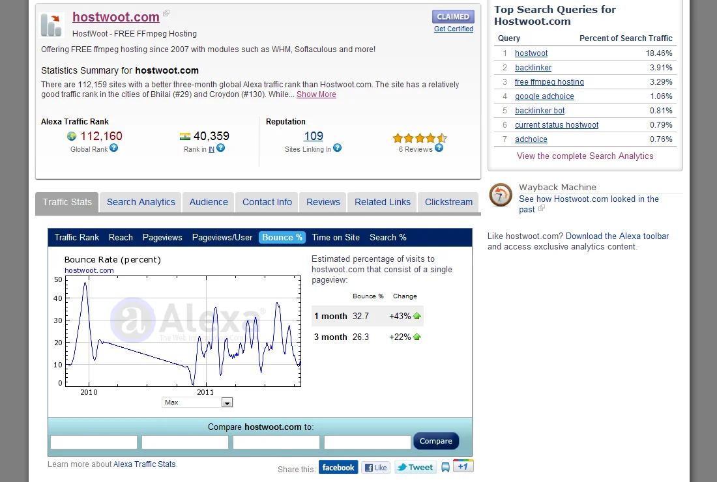Open the 'hostwoot' search query link

(x=531, y=53)
